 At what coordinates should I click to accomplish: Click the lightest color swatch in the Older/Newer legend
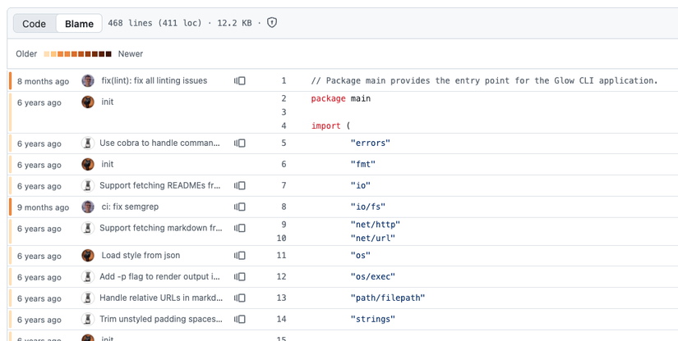(x=47, y=54)
